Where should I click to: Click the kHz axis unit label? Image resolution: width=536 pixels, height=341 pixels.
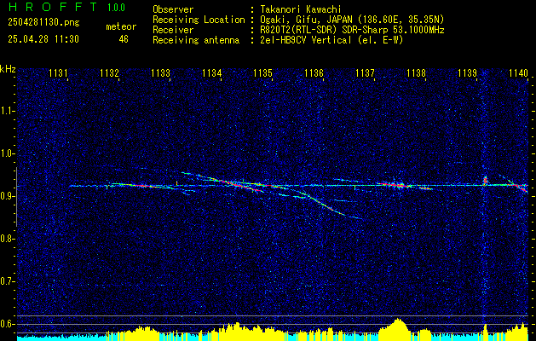[8, 69]
